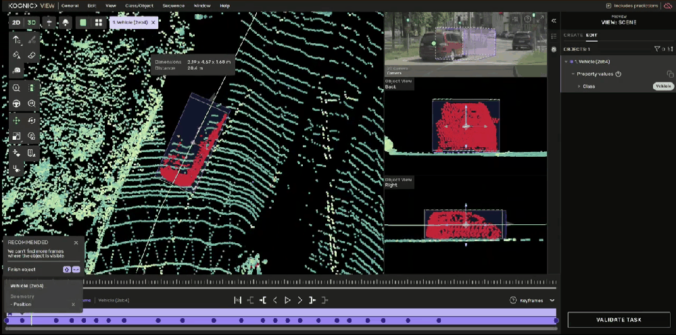Open the Property values help icon

pyautogui.click(x=619, y=74)
